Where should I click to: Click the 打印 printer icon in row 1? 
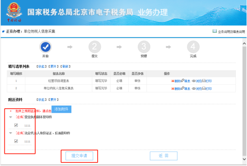(x=204, y=81)
